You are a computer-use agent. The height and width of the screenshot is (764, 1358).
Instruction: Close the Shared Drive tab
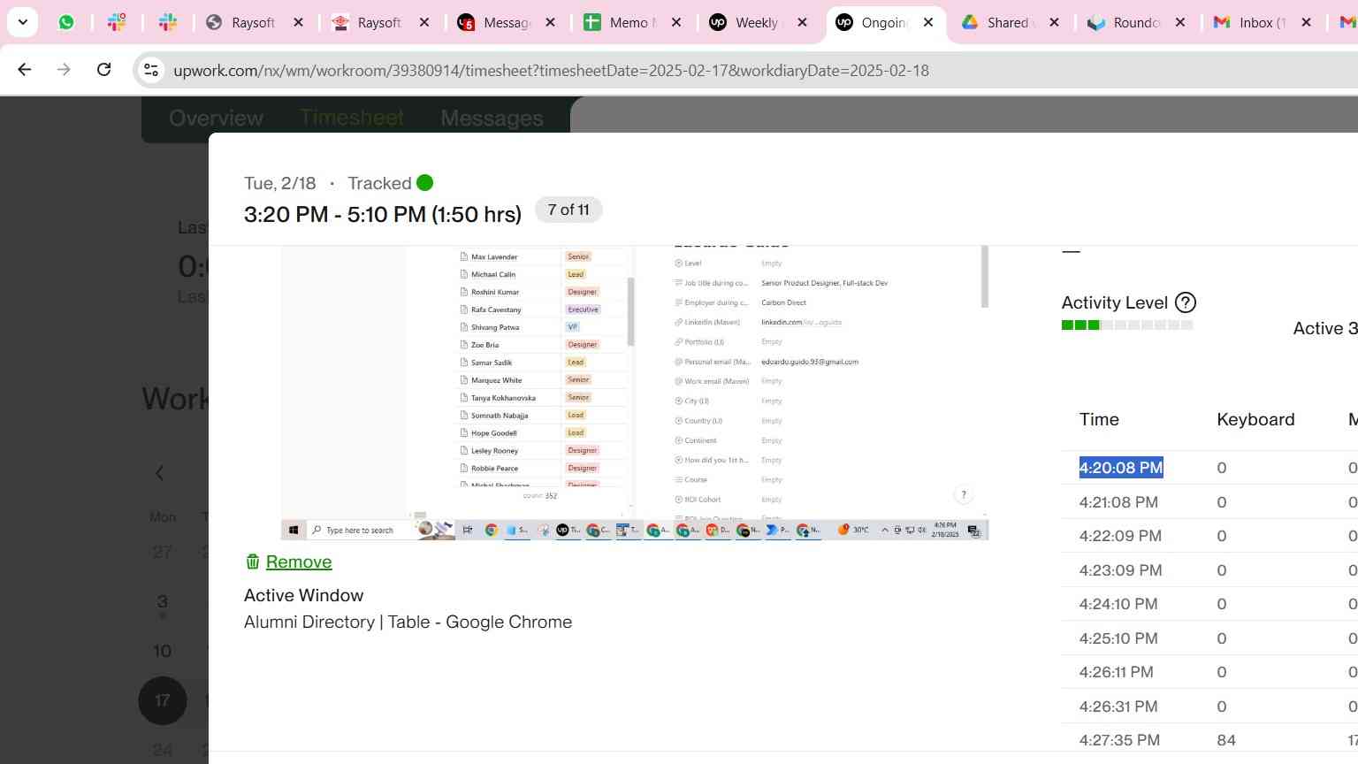[x=1054, y=22]
